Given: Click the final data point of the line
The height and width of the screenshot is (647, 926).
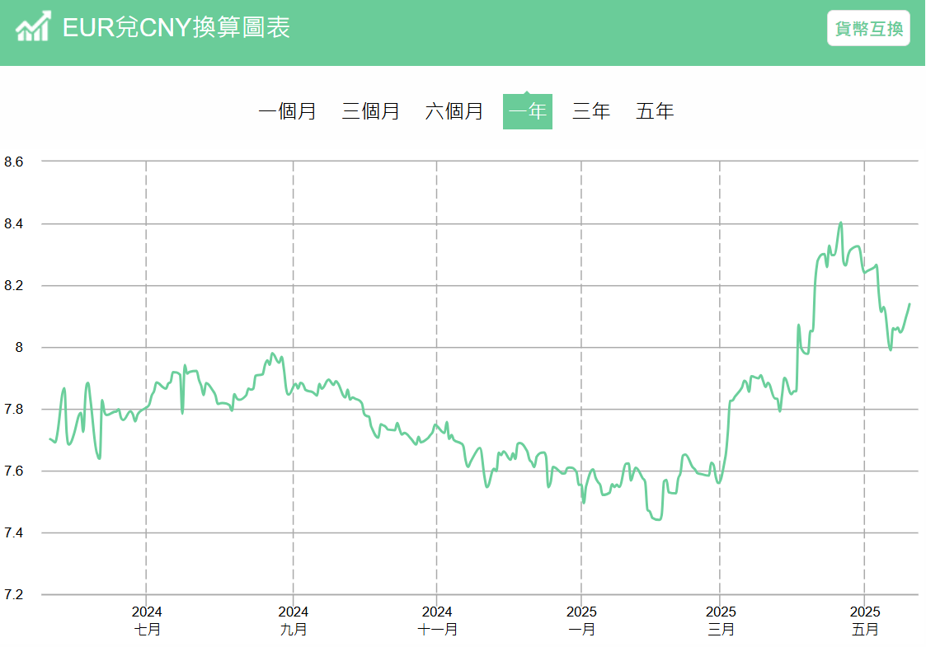Looking at the screenshot, I should 910,304.
